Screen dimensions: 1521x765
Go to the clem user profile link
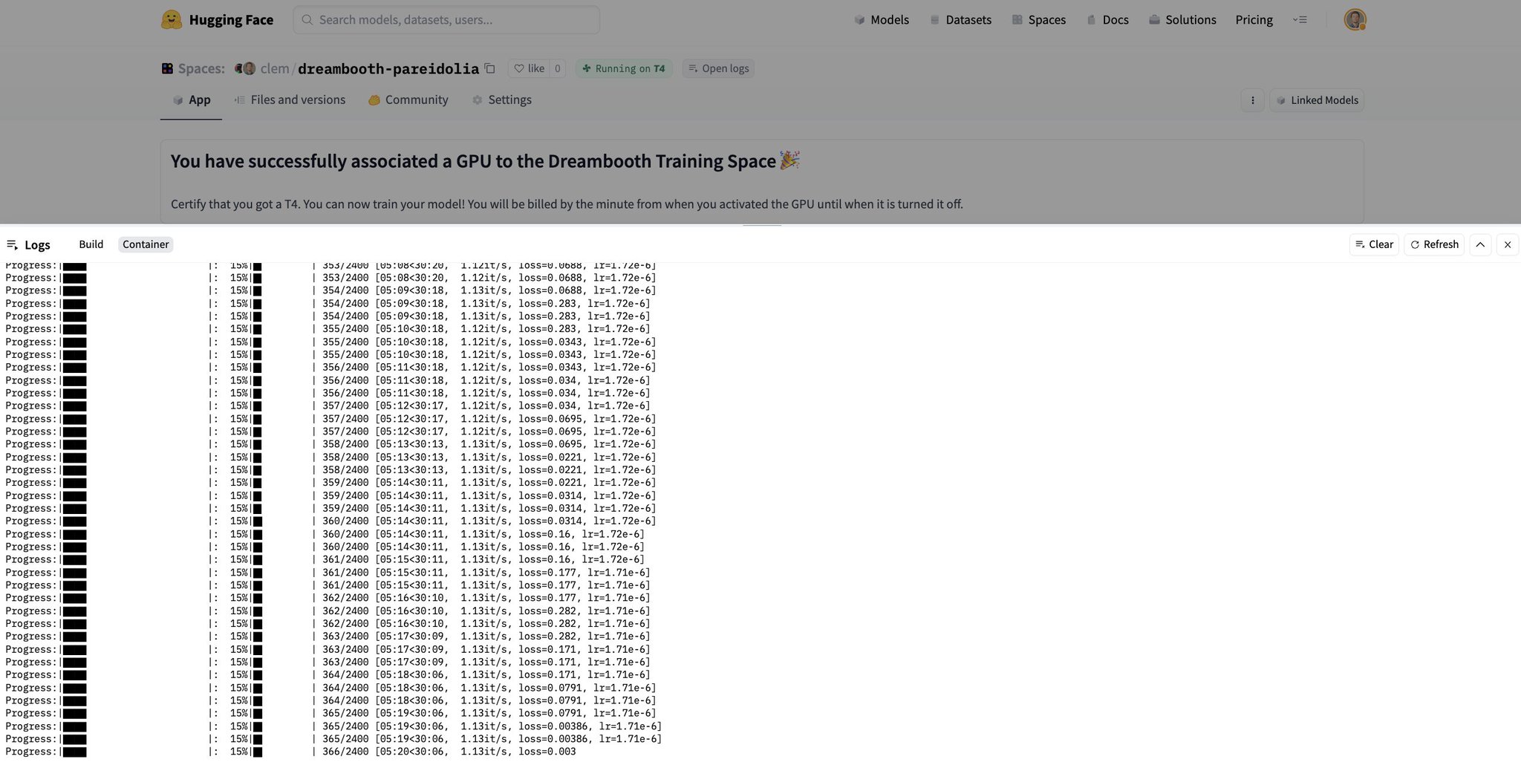[x=275, y=68]
